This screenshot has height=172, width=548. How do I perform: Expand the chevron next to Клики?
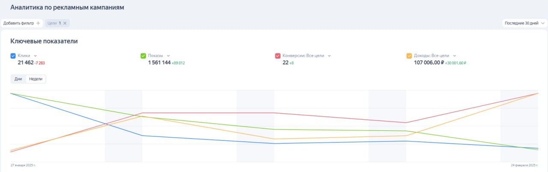36,56
